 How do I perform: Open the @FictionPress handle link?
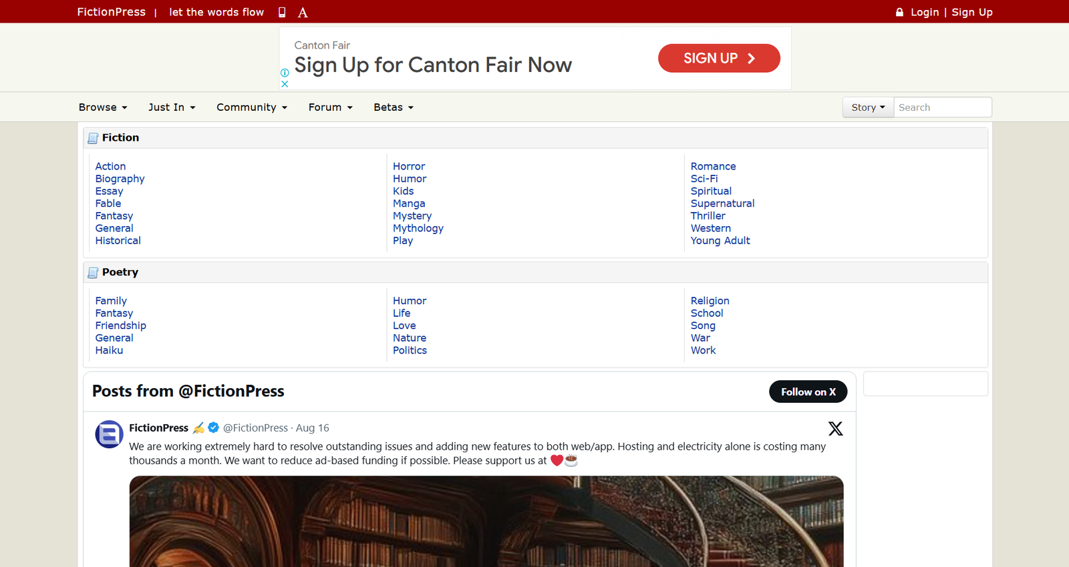tap(255, 428)
